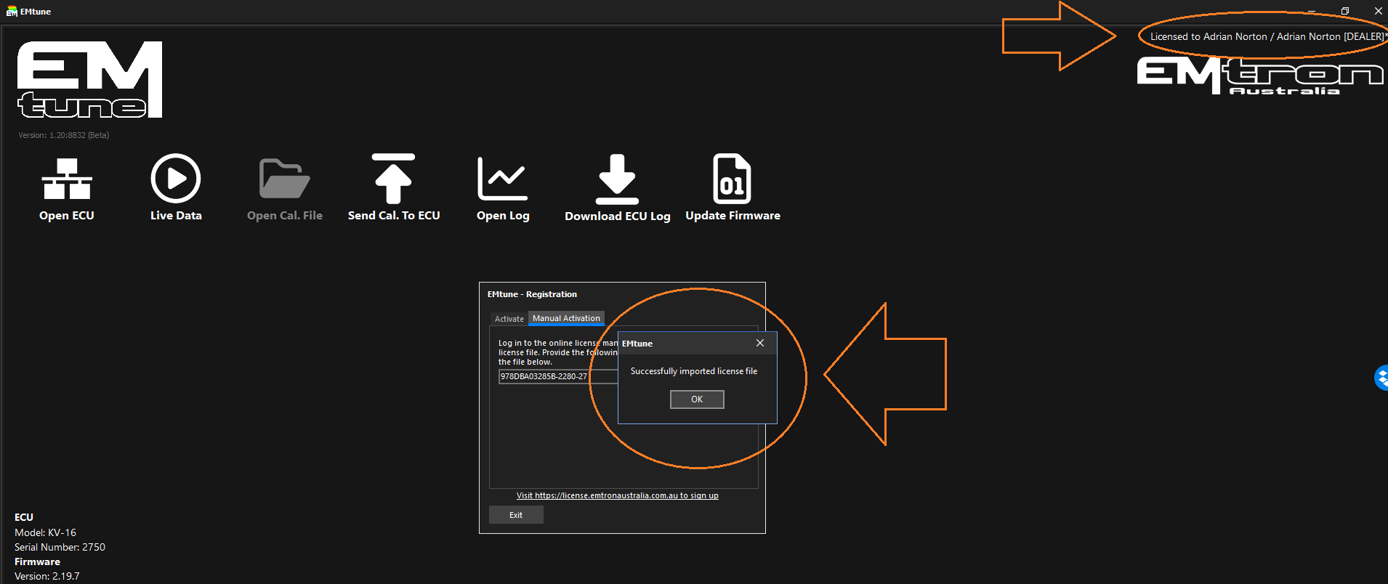Click the Download ECU Log label
Viewport: 1388px width, 584px height.
[x=618, y=216]
